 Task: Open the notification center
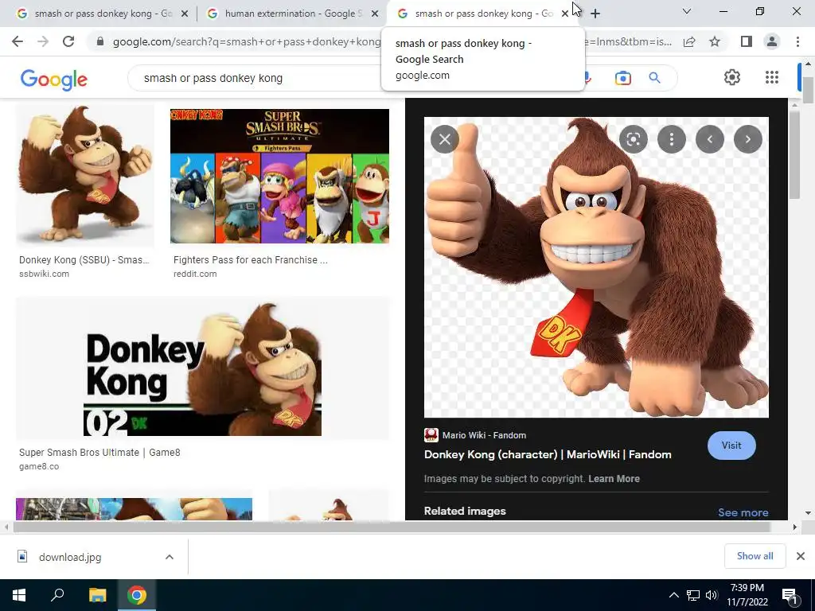point(790,595)
